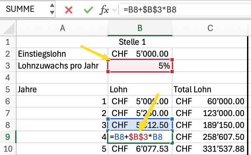Select row 9 header
Viewport: 251px width, 155px height.
point(8,137)
